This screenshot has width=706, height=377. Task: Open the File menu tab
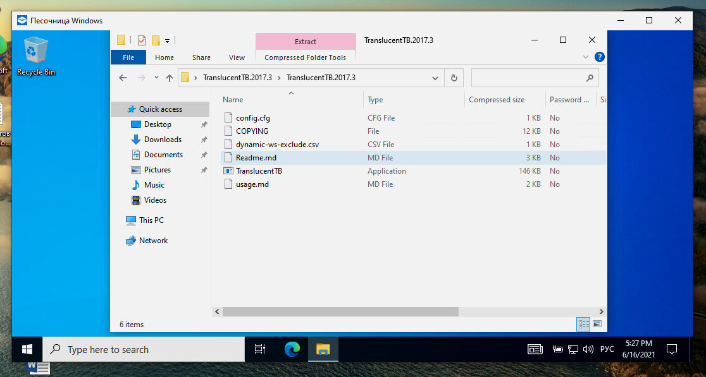click(128, 57)
